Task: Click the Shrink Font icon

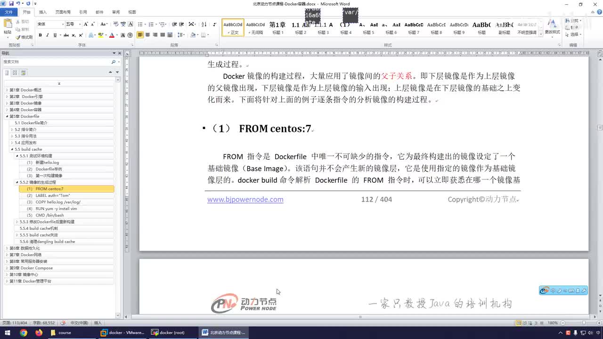Action: coord(93,24)
